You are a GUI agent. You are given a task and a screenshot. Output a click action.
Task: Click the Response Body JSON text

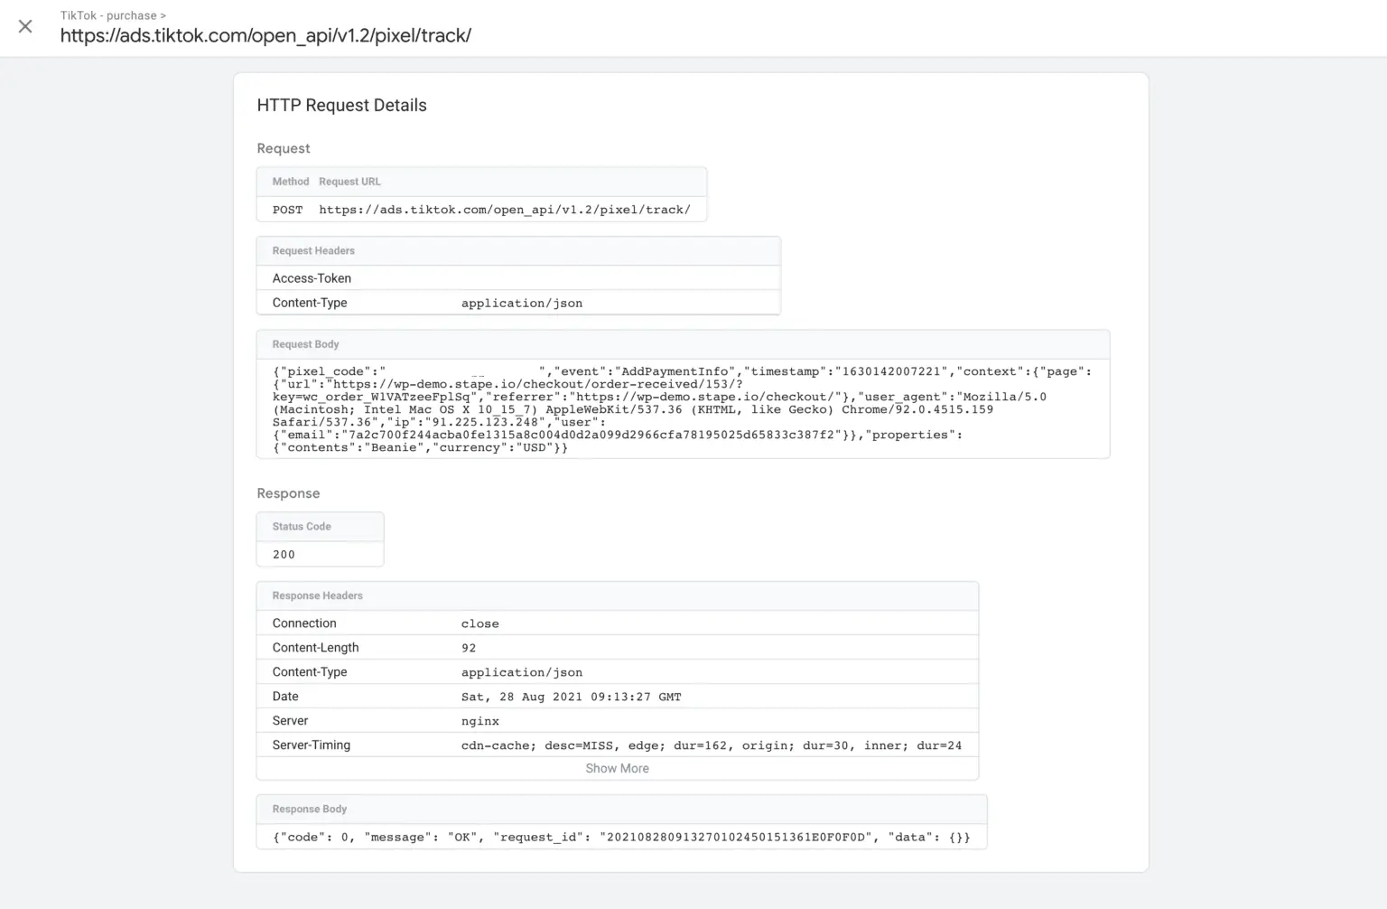pyautogui.click(x=621, y=837)
